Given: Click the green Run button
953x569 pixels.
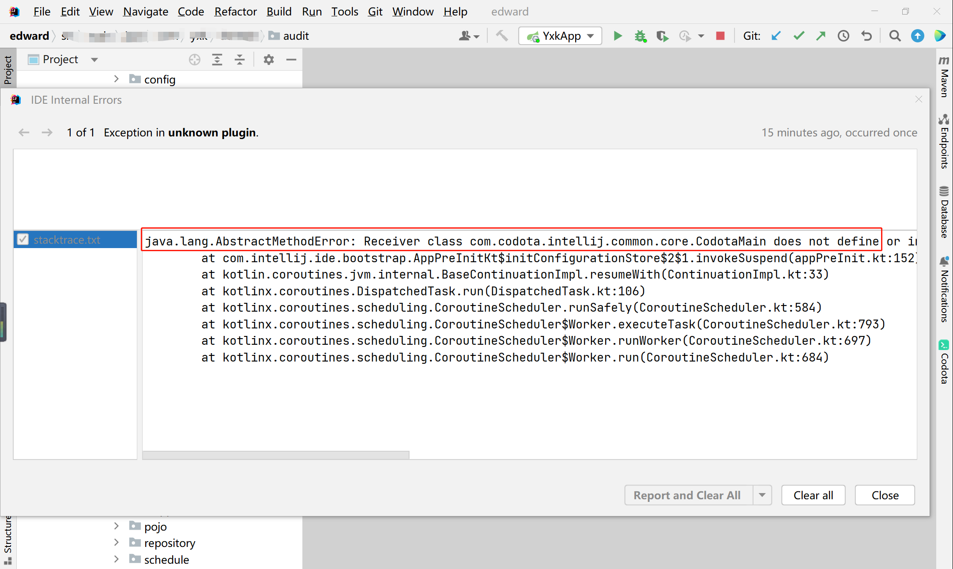Looking at the screenshot, I should pos(618,36).
